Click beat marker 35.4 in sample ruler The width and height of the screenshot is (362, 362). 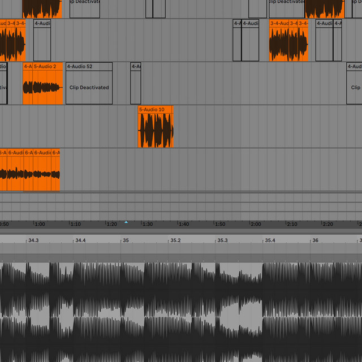coord(270,240)
